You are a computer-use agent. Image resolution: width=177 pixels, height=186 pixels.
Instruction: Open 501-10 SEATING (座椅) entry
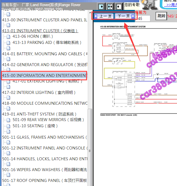(x=35, y=126)
